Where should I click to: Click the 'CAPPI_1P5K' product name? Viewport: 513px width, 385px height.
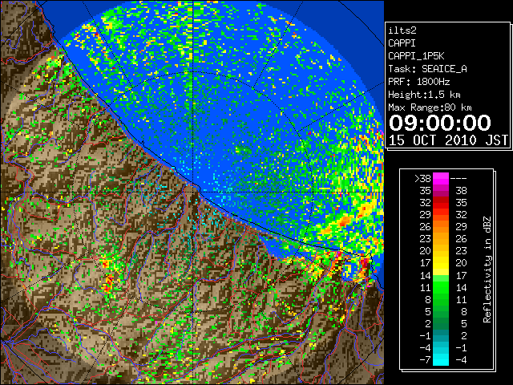(416, 56)
